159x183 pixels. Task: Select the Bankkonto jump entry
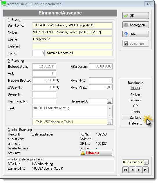135,83
